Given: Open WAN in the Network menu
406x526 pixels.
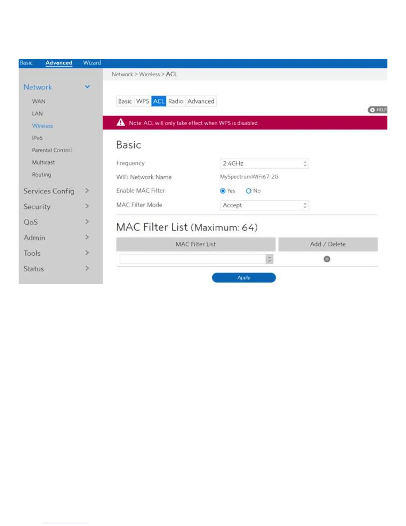Looking at the screenshot, I should pyautogui.click(x=39, y=101).
